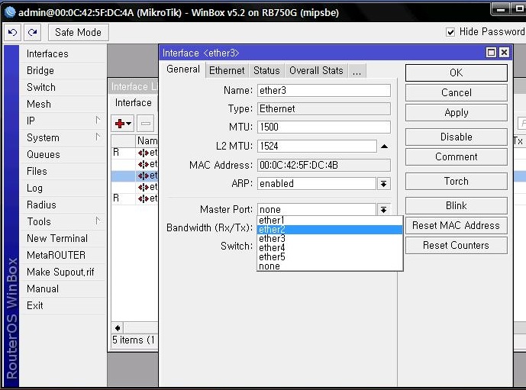This screenshot has width=526, height=390.
Task: Click the OK button
Action: click(457, 73)
